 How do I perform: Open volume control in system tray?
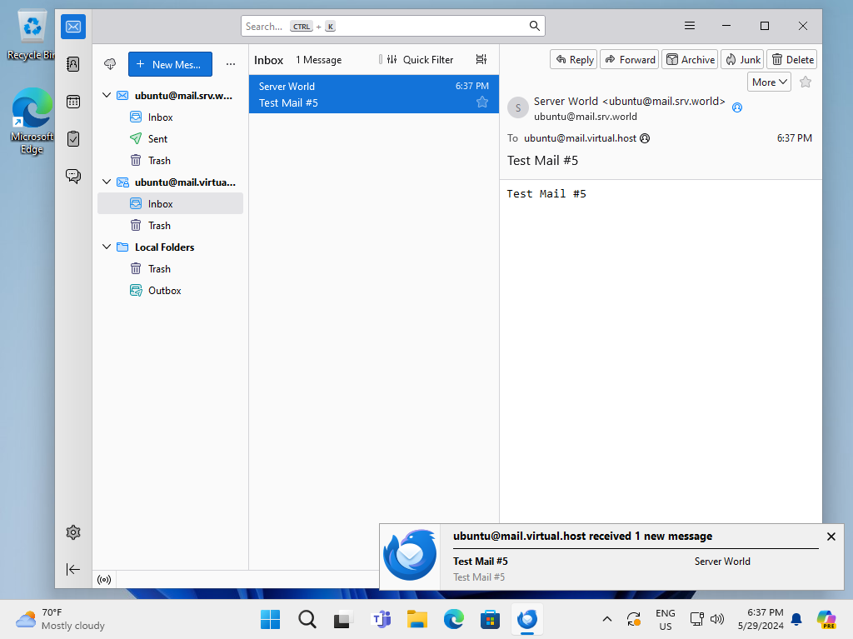pyautogui.click(x=717, y=619)
